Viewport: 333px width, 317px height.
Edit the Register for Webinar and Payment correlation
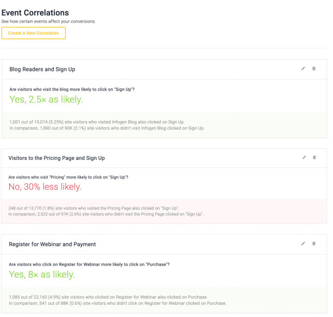pyautogui.click(x=303, y=244)
